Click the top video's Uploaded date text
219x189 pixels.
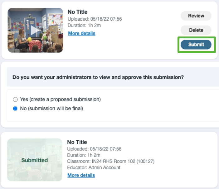point(95,19)
